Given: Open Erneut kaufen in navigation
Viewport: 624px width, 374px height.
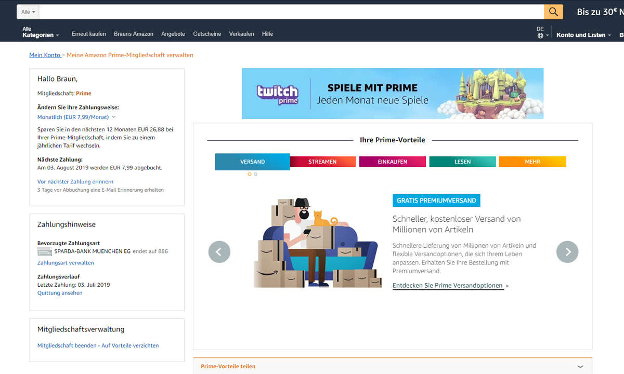Looking at the screenshot, I should [89, 34].
